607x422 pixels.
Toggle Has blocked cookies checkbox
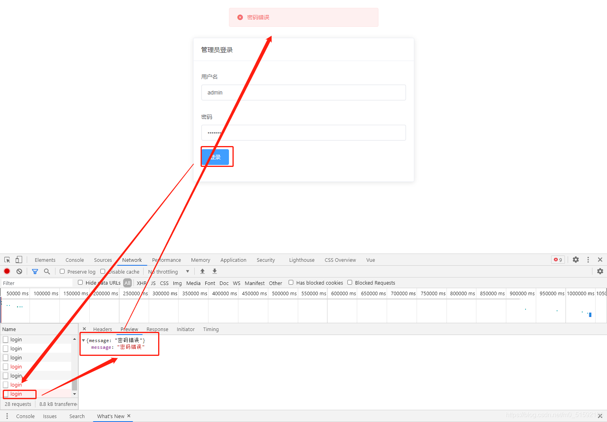291,282
